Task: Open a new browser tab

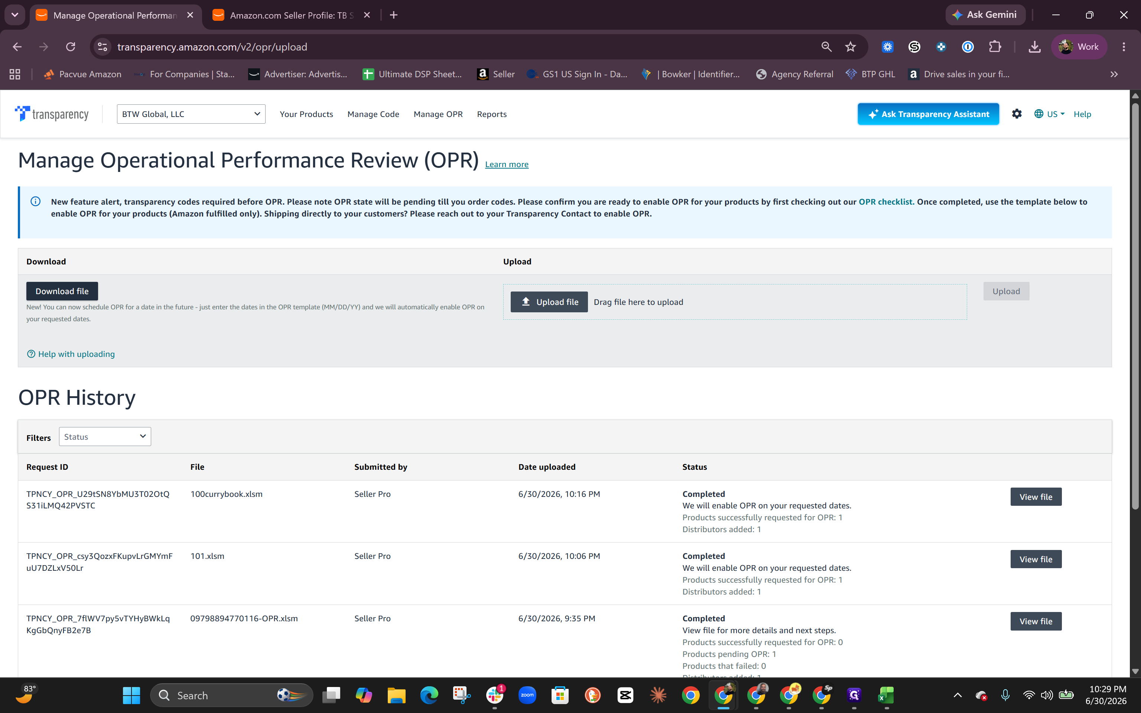Action: [394, 15]
